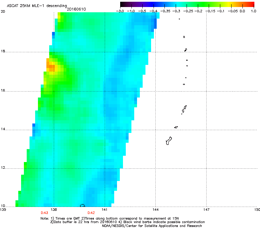This screenshot has height=228, width=260.
Task: Click the -0.5 color scale label
Action: coord(142,11)
